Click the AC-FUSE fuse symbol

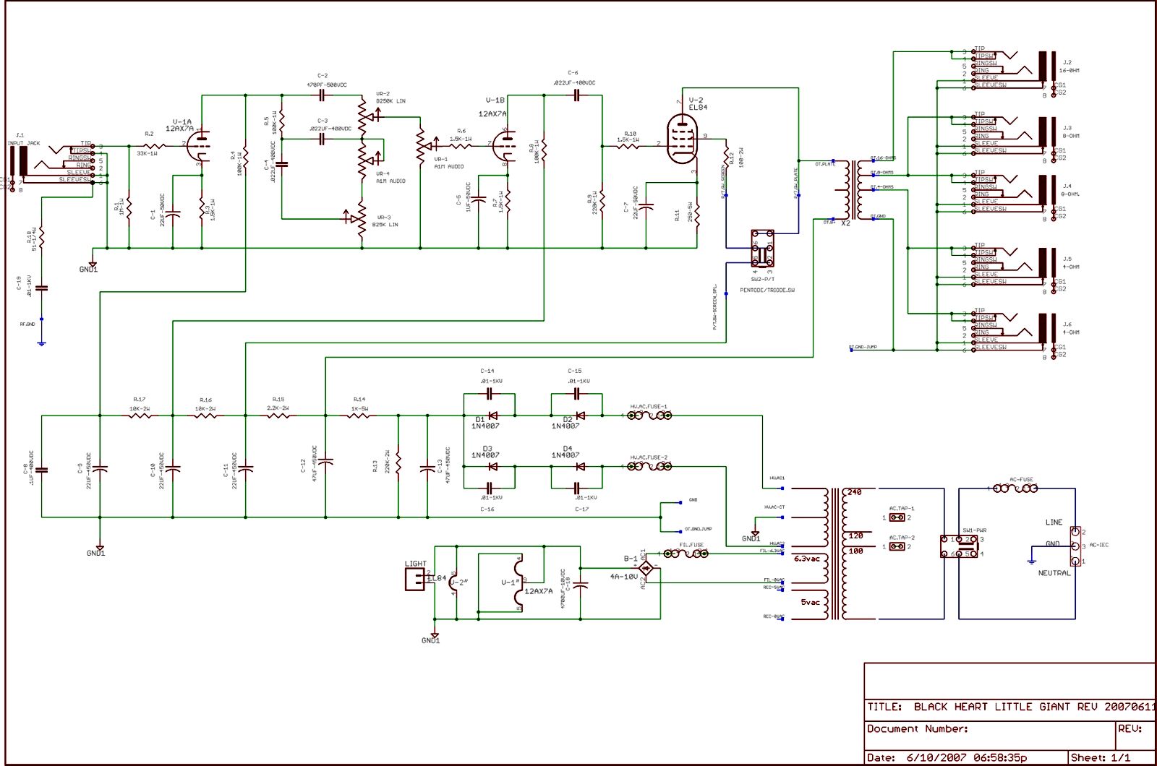click(x=1015, y=489)
